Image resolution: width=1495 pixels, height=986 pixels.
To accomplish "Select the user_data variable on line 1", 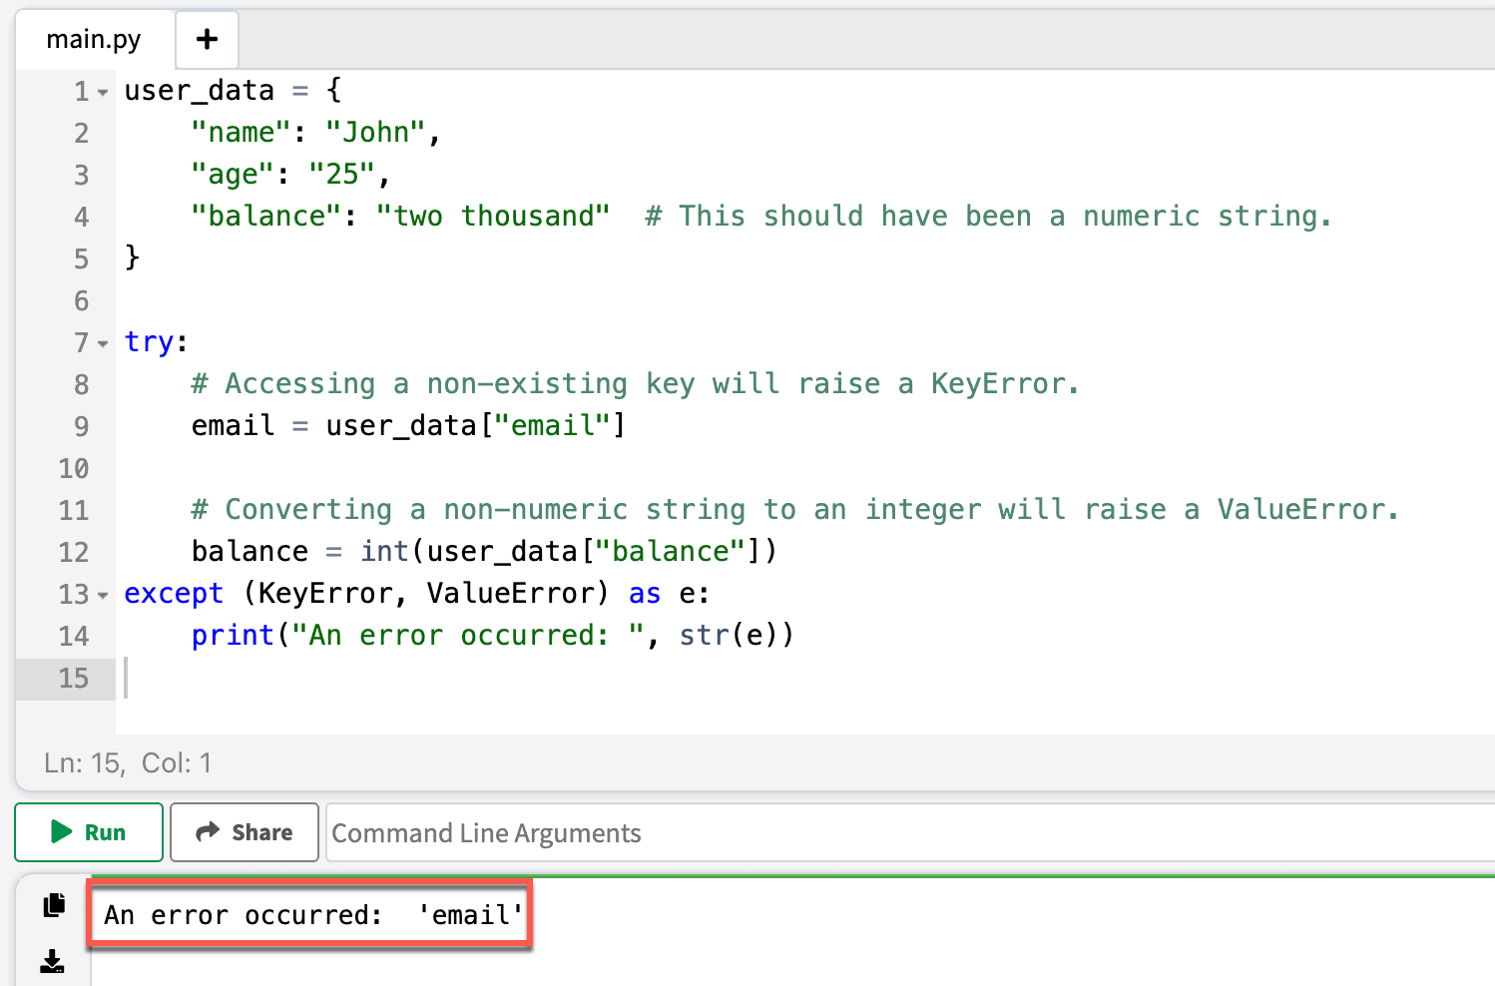I will click(x=198, y=90).
